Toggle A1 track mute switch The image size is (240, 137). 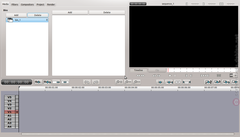coord(17,116)
